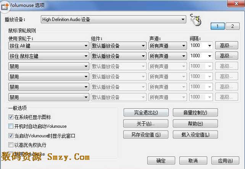Viewport: 245px width, 169px height.
Task: Apply changes with 应用(A) button
Action: pyautogui.click(x=225, y=160)
